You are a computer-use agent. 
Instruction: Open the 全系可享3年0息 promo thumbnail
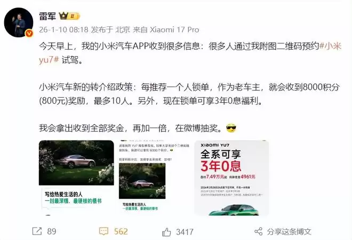pos(231,177)
